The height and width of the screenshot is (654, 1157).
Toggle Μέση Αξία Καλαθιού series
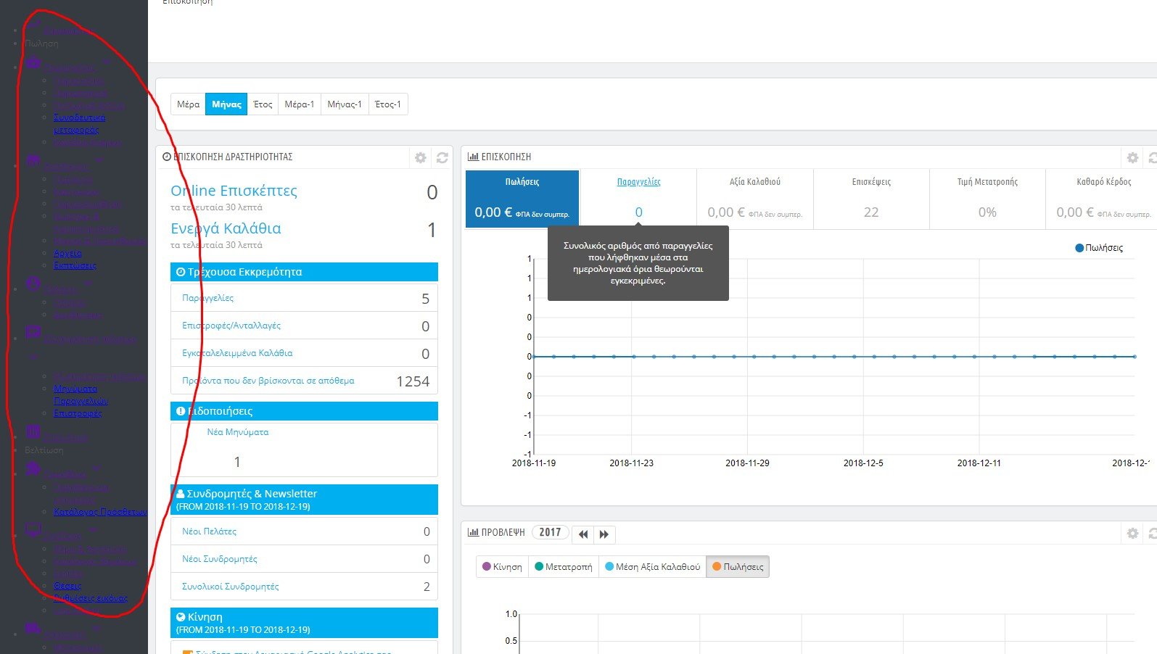[652, 567]
